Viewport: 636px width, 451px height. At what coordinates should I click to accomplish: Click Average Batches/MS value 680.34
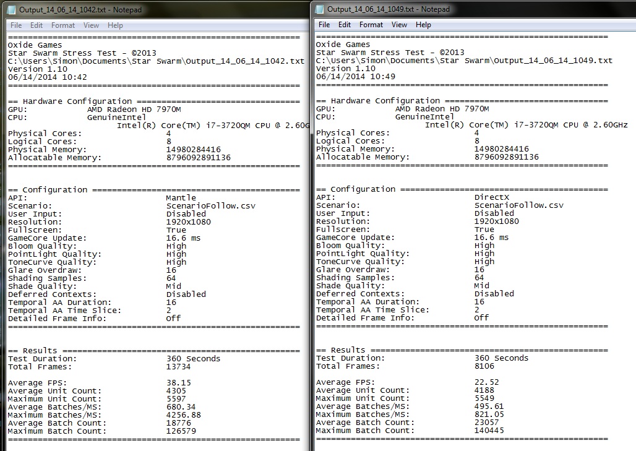(x=181, y=407)
